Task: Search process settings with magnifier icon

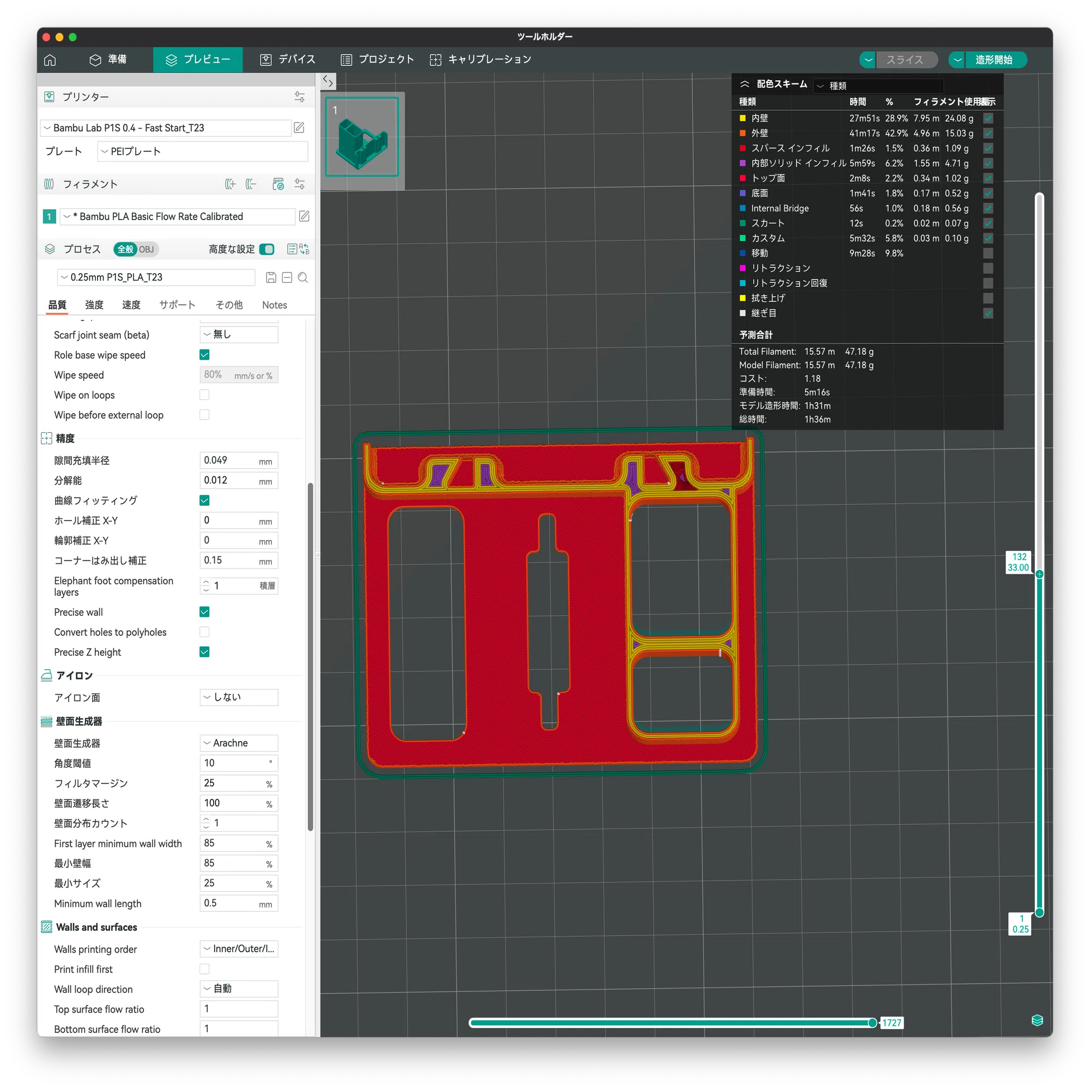Action: coord(303,277)
